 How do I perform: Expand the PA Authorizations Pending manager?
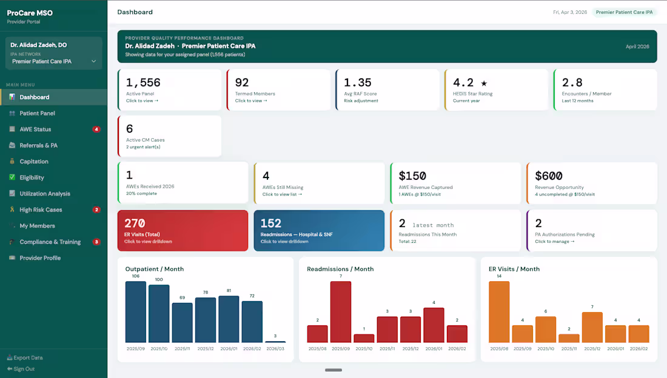coord(591,231)
